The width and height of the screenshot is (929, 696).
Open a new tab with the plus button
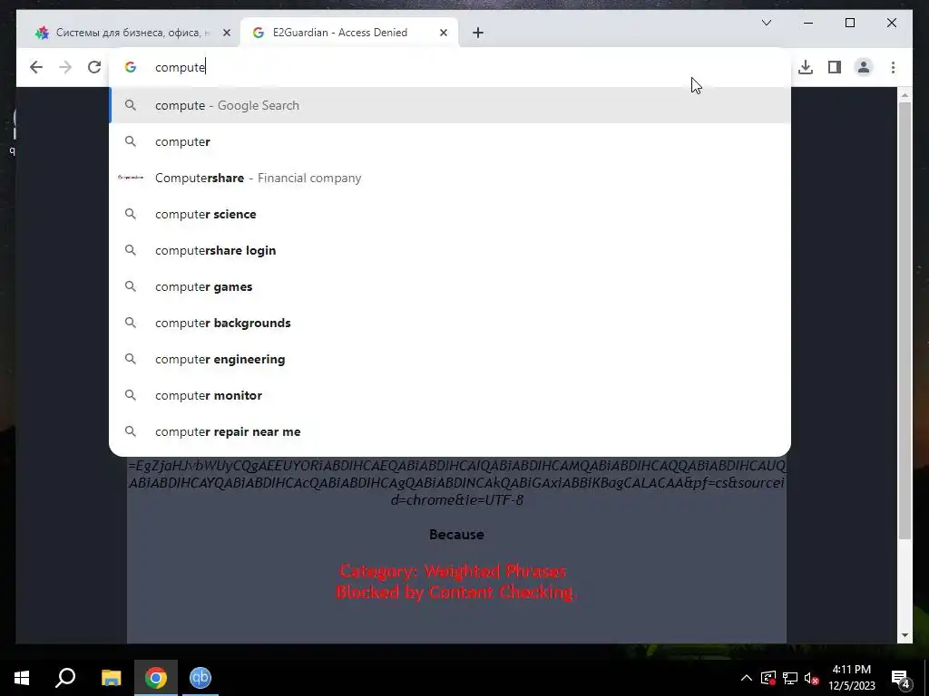click(478, 33)
